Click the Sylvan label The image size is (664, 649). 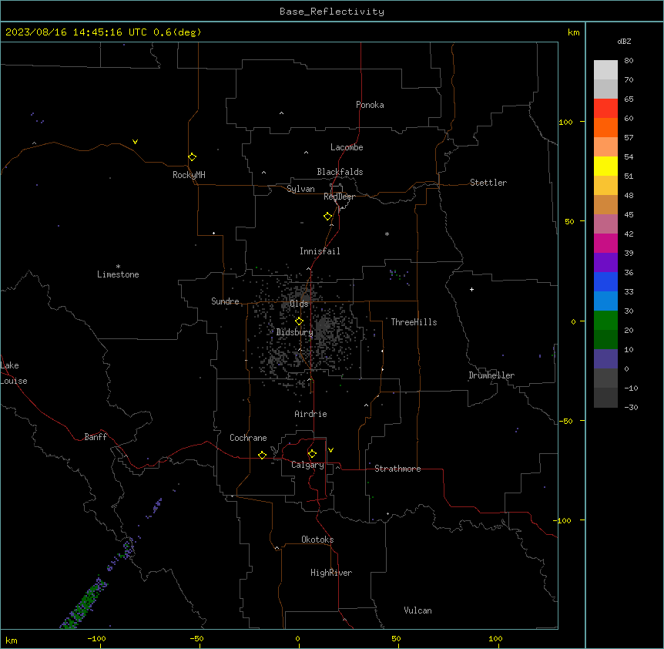(x=300, y=189)
